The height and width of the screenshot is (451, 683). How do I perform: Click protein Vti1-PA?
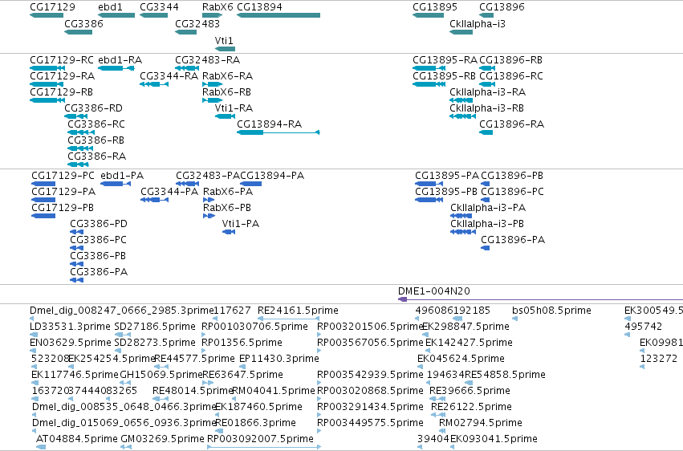point(241,224)
